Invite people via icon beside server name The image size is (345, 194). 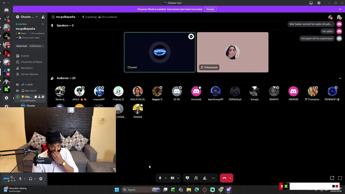coord(43,17)
